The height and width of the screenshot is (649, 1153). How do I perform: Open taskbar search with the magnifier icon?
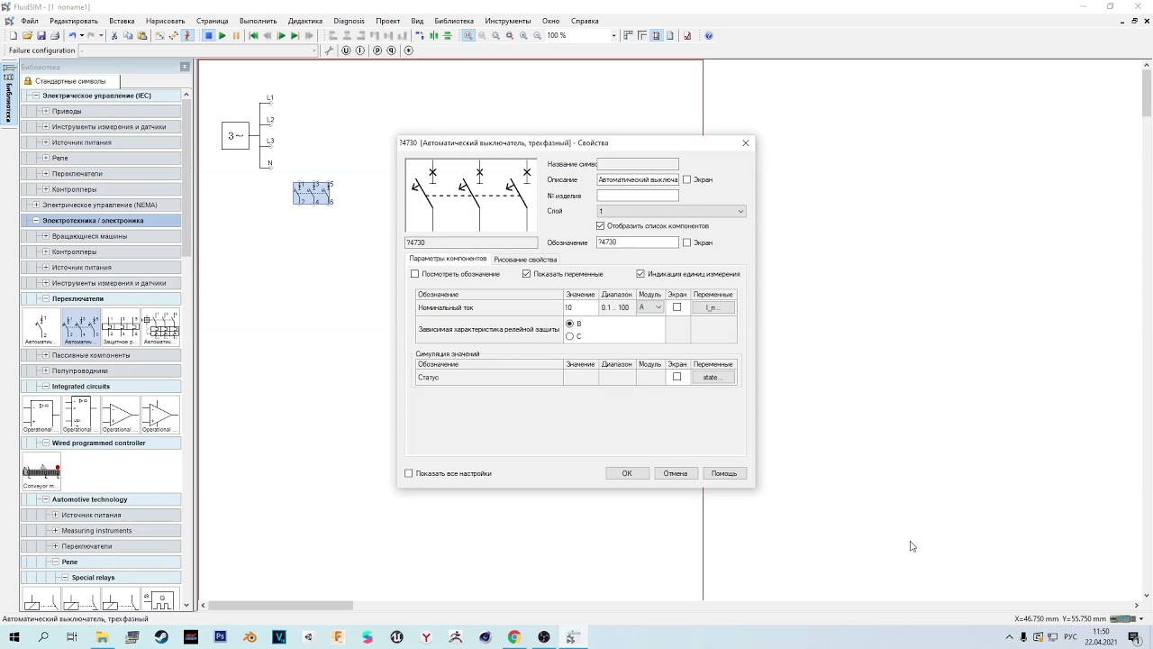43,637
